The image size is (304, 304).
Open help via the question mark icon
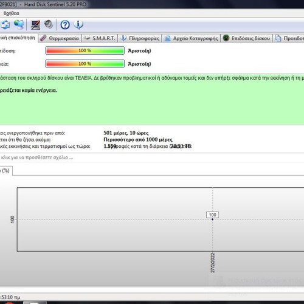tap(65, 25)
